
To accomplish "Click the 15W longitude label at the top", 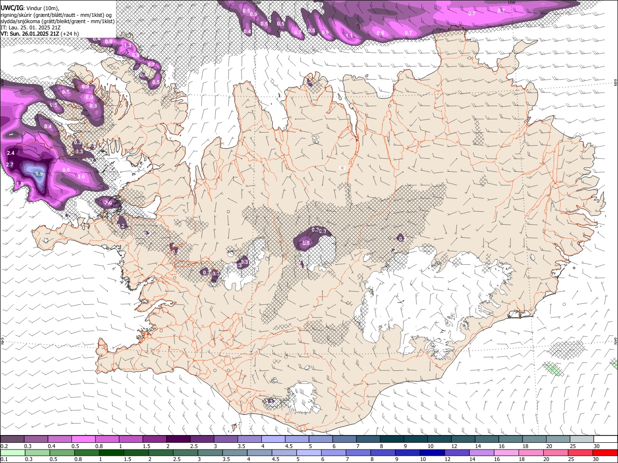I will (x=512, y=2).
